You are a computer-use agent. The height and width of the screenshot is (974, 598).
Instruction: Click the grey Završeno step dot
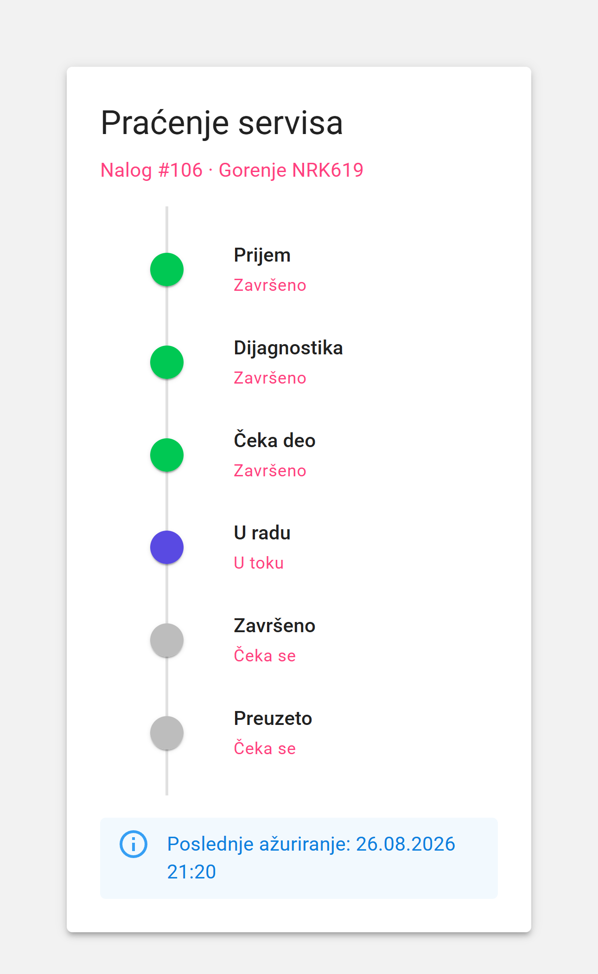[x=167, y=640]
